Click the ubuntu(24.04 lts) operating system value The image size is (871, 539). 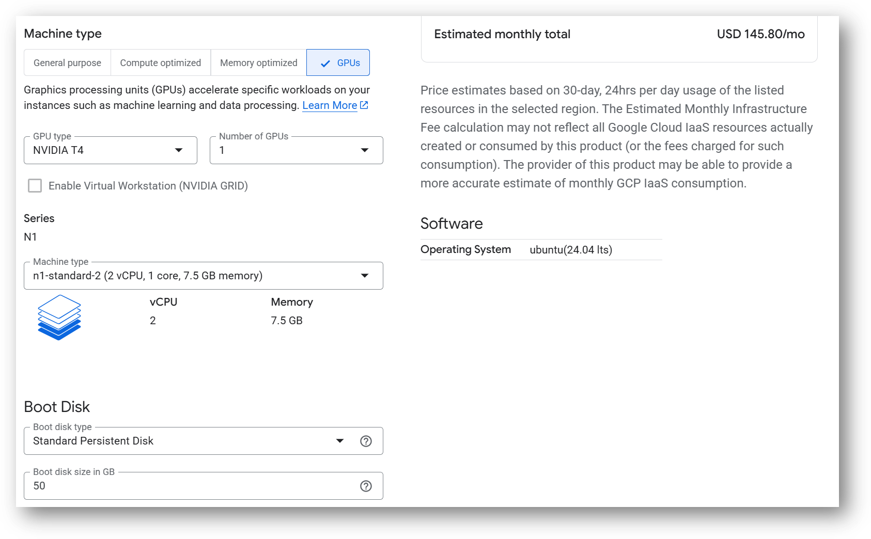coord(571,250)
